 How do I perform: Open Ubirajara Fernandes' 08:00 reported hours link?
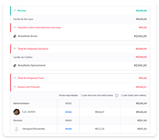pos(68,129)
